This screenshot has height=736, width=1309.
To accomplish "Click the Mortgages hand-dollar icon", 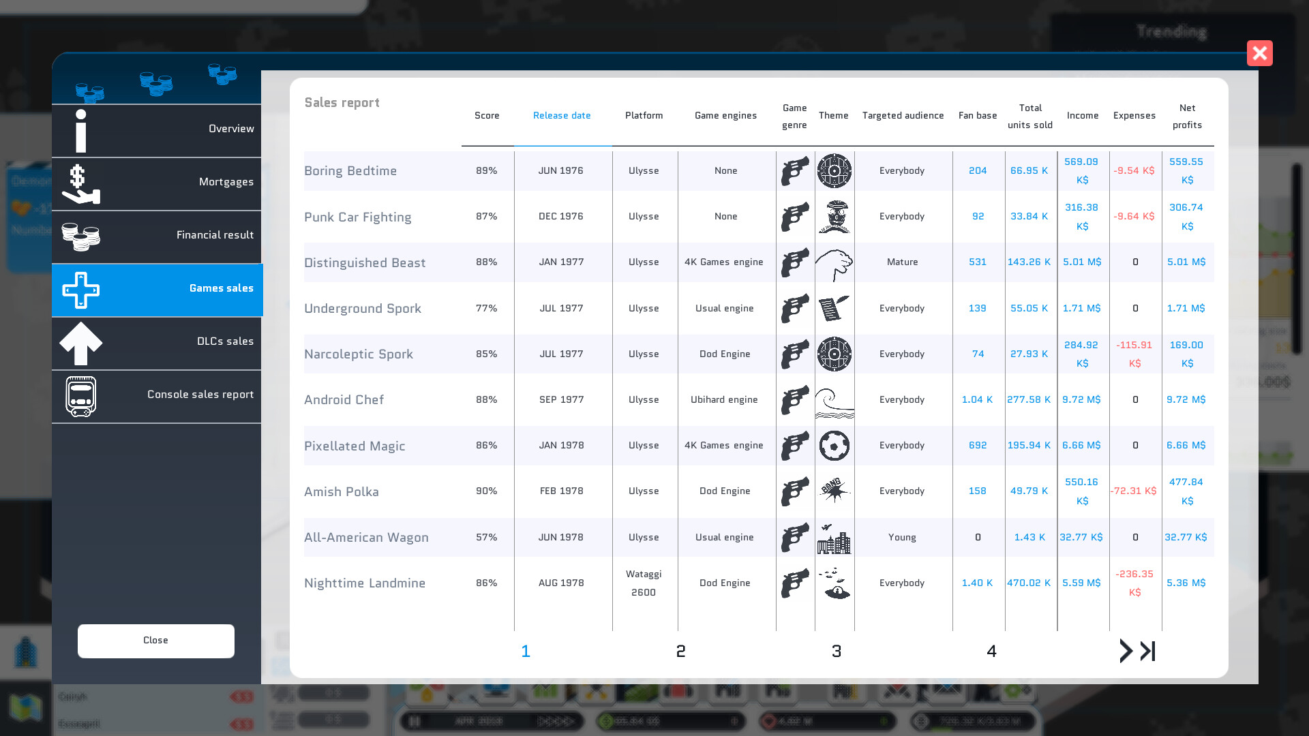I will point(81,184).
